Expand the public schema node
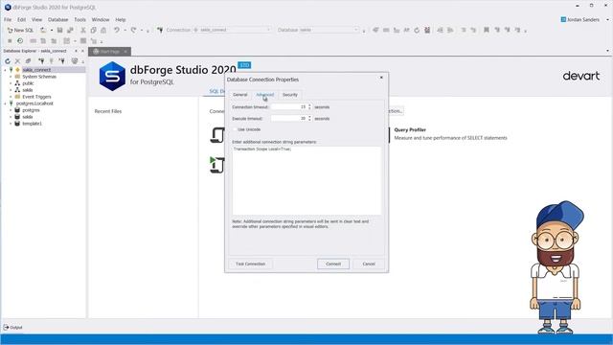This screenshot has height=345, width=613. (x=11, y=83)
